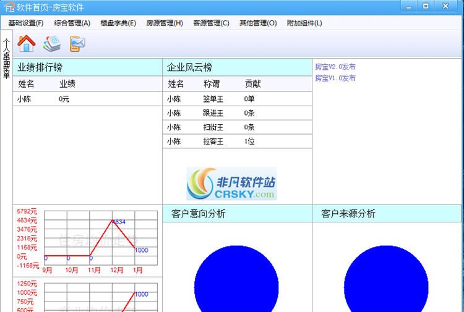This screenshot has width=464, height=312.
Task: Select the 扫街王 row
Action: click(x=238, y=127)
